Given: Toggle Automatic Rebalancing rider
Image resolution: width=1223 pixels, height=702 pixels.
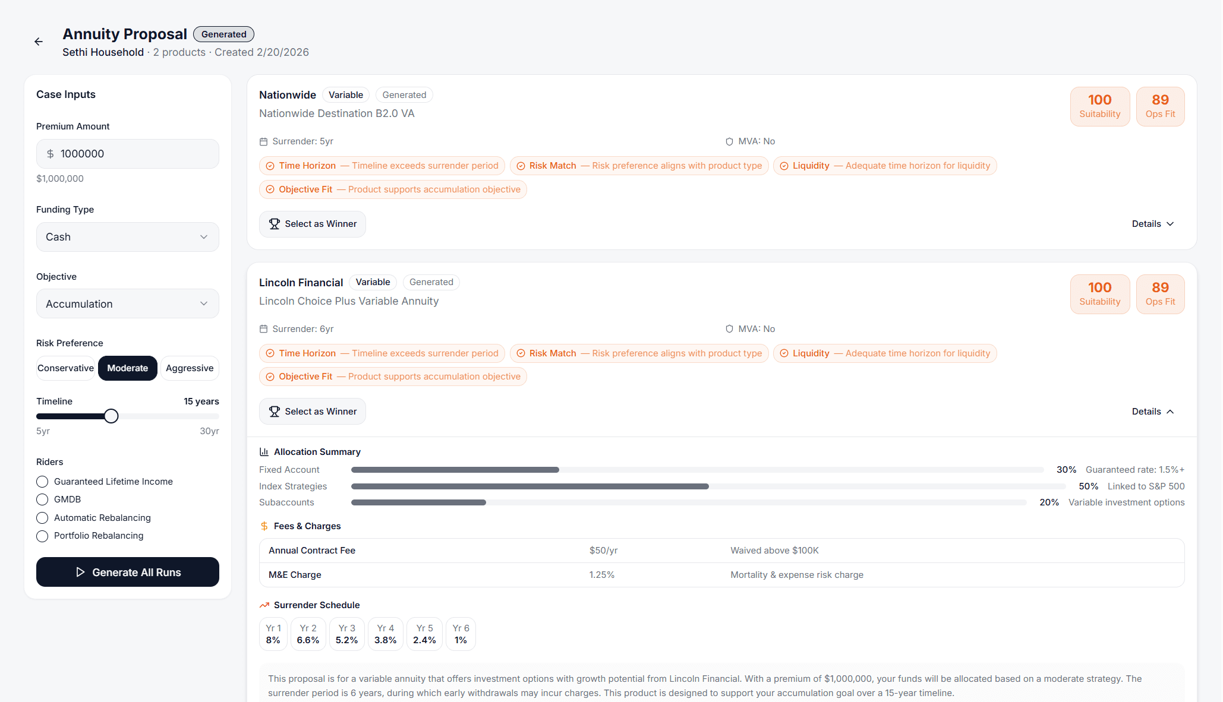Looking at the screenshot, I should pyautogui.click(x=42, y=518).
